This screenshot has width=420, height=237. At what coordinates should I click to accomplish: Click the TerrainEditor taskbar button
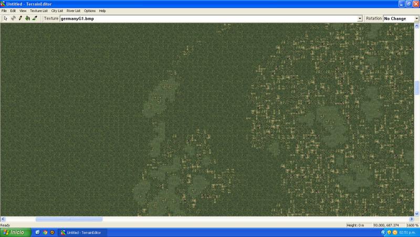83,232
